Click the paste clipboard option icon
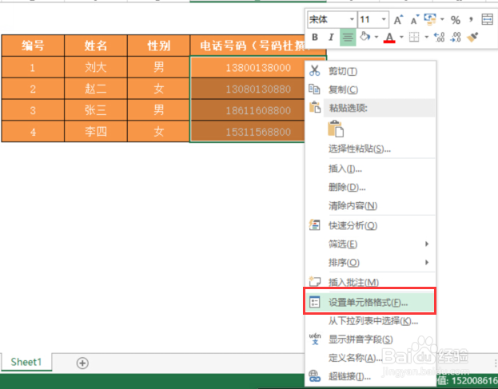Screen dimensions: 498x389 336,129
